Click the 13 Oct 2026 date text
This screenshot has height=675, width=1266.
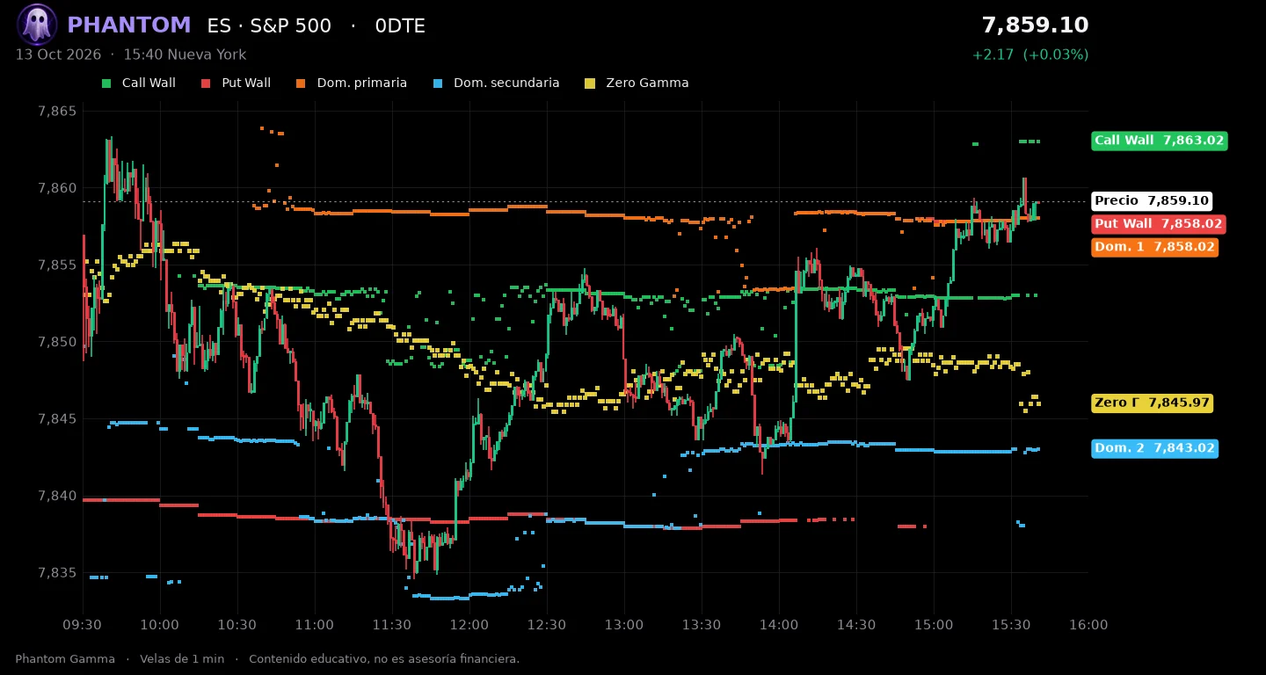[58, 54]
